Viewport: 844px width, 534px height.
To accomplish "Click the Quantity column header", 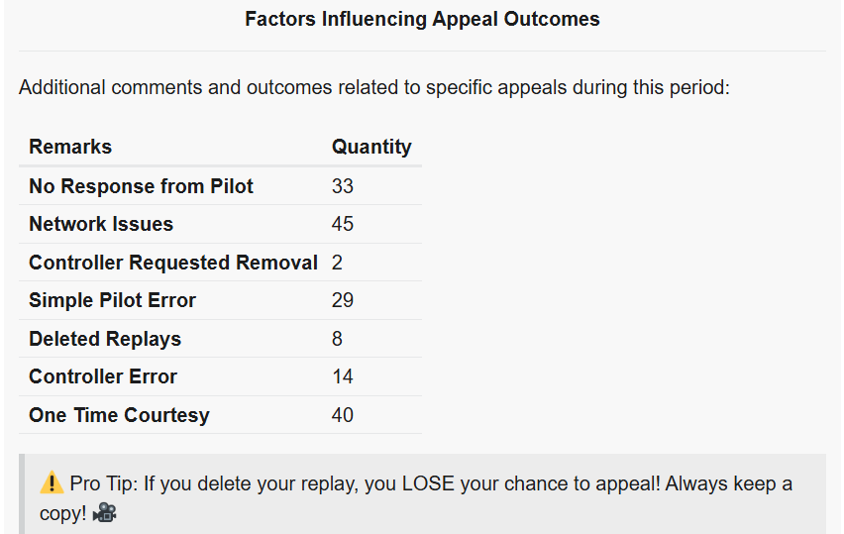I will click(x=371, y=147).
